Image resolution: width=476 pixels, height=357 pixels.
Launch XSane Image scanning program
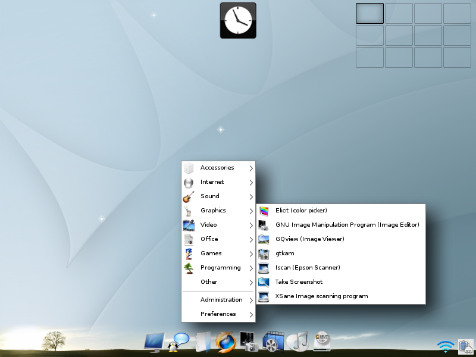340,296
